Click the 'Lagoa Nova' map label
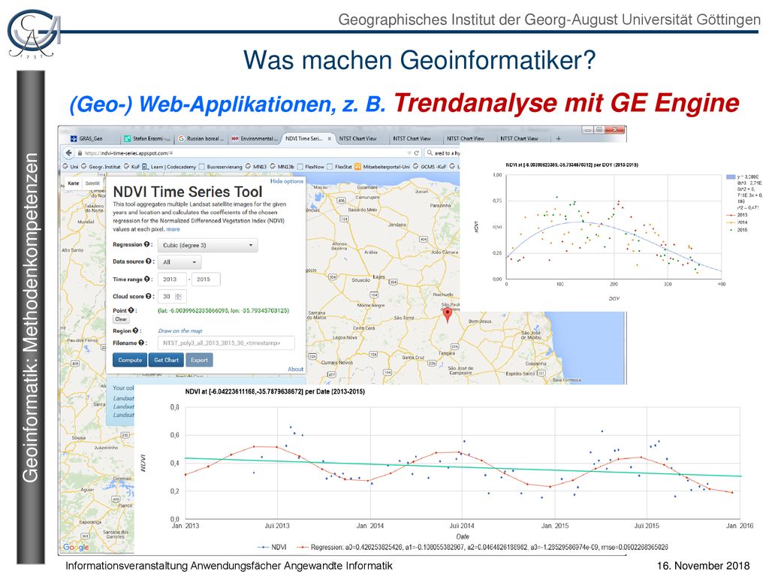Viewport: 769px width, 577px height. 345,337
